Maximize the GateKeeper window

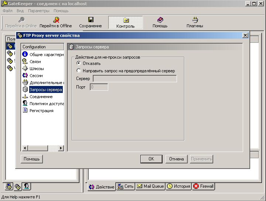pyautogui.click(x=254, y=4)
